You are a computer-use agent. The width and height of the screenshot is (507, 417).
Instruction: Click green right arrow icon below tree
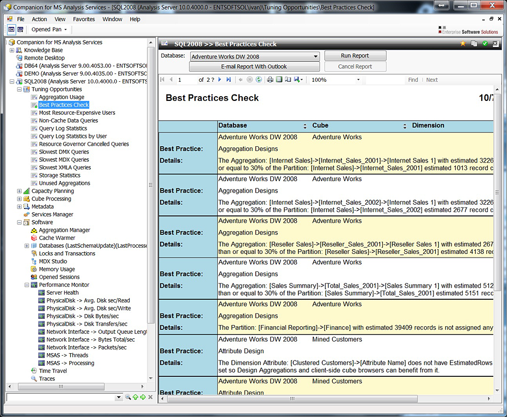point(143,397)
